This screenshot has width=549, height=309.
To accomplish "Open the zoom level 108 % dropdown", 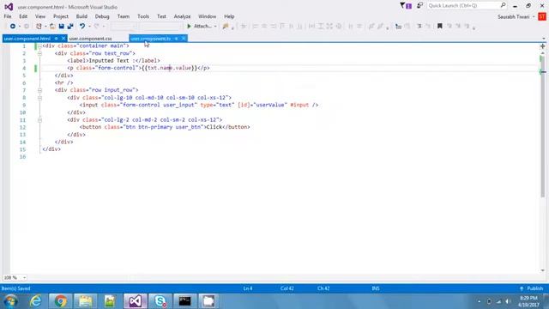I will pyautogui.click(x=24, y=277).
